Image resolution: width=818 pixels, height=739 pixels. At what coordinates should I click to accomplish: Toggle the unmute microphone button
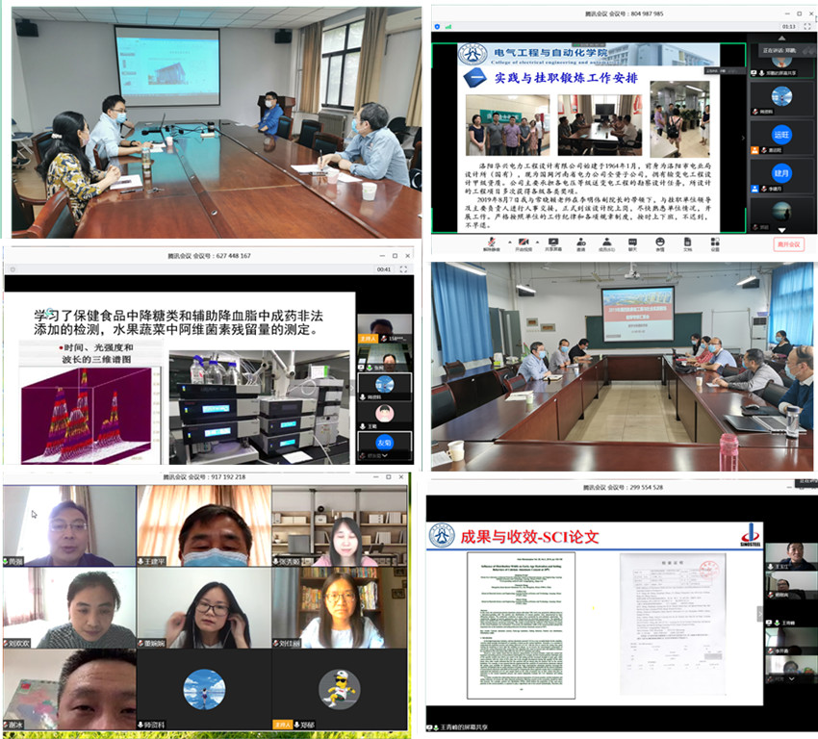tap(491, 242)
